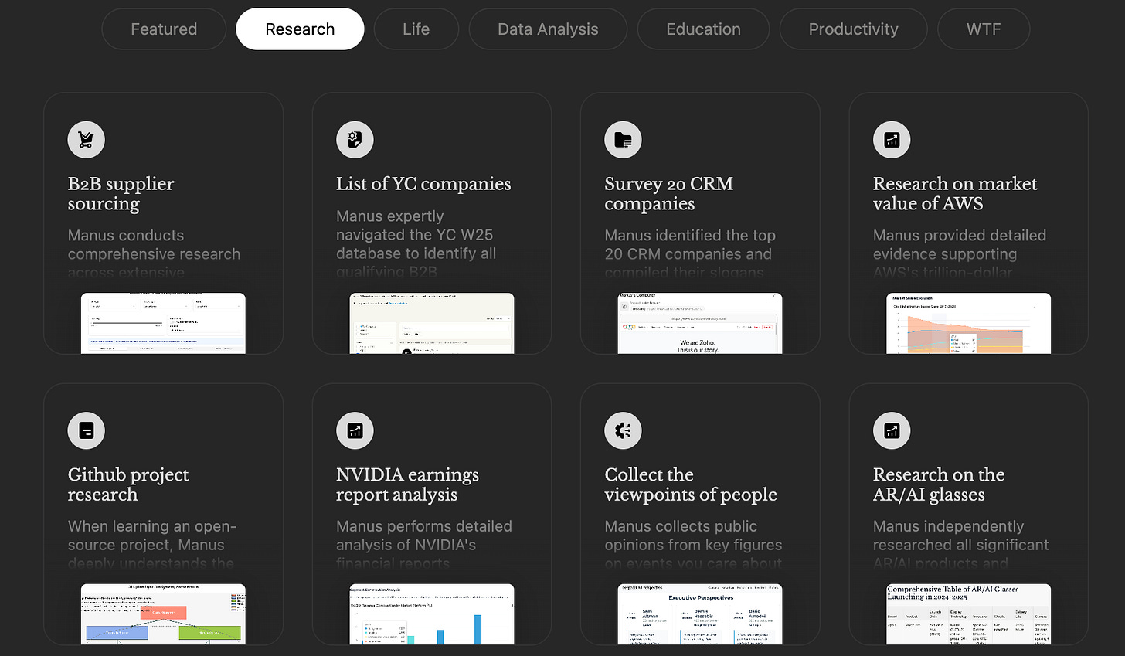The height and width of the screenshot is (656, 1125).
Task: Click the text 'Manus independently researched all significant'
Action: point(961,535)
